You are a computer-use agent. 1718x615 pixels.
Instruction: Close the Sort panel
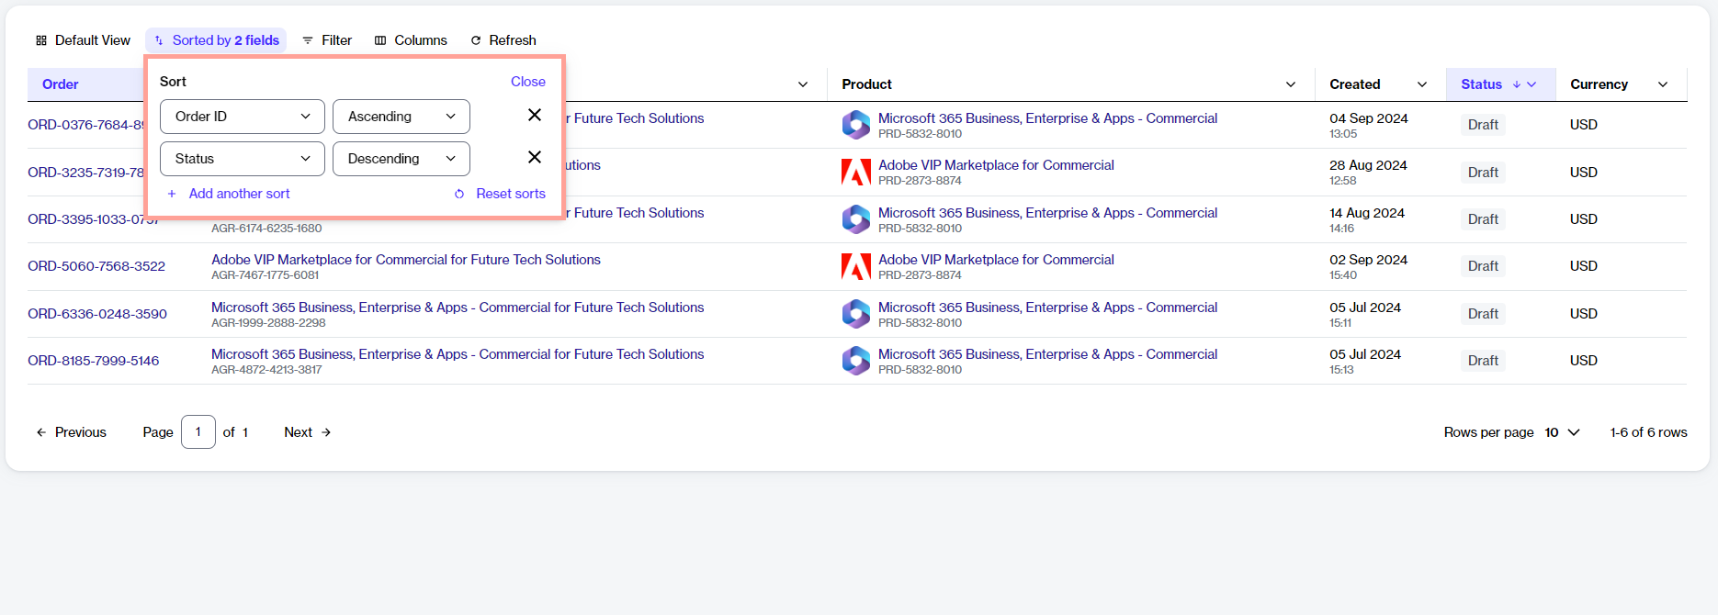(x=527, y=82)
